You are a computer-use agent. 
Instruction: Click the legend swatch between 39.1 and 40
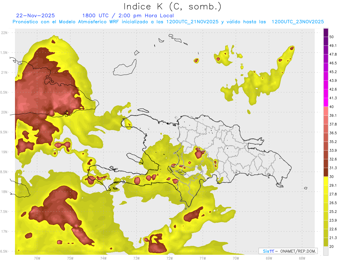point(326,111)
